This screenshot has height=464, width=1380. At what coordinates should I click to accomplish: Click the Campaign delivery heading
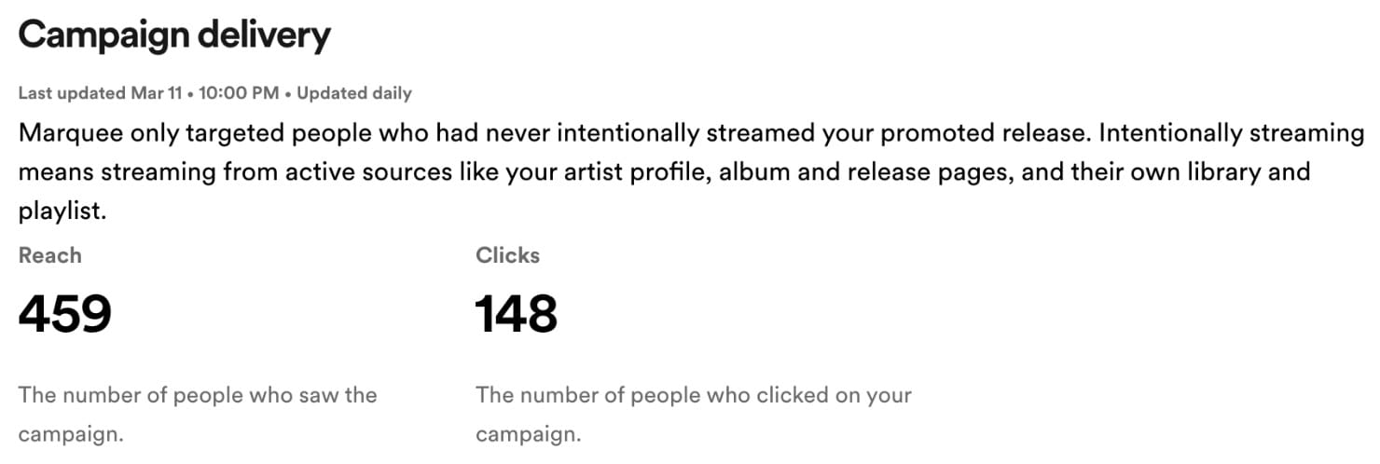pyautogui.click(x=174, y=35)
